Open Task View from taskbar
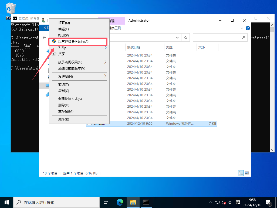 106,202
